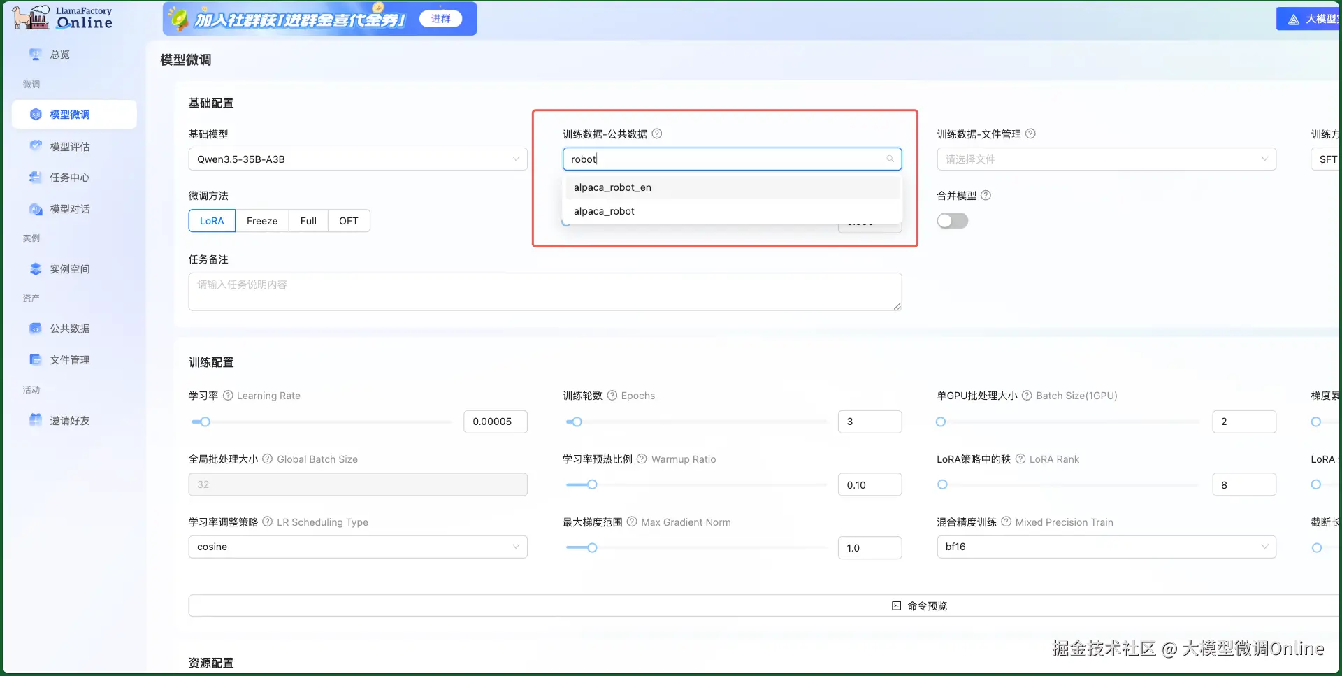
Task: Toggle the 合并模型 switch
Action: pyautogui.click(x=953, y=221)
